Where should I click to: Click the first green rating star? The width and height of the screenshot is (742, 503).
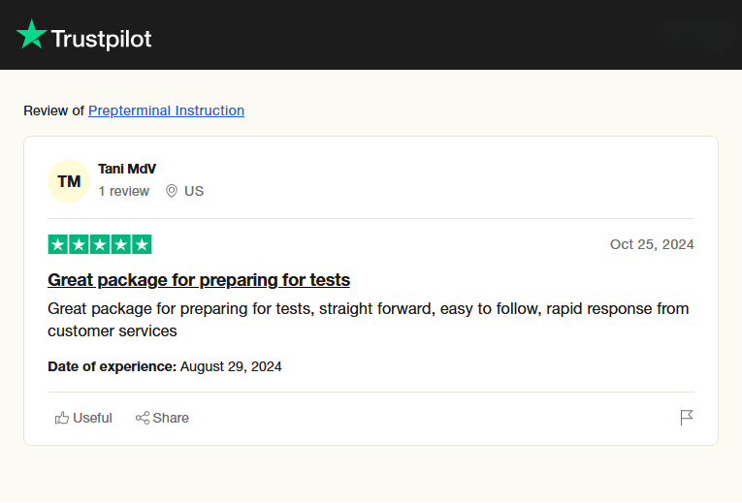[x=57, y=244]
